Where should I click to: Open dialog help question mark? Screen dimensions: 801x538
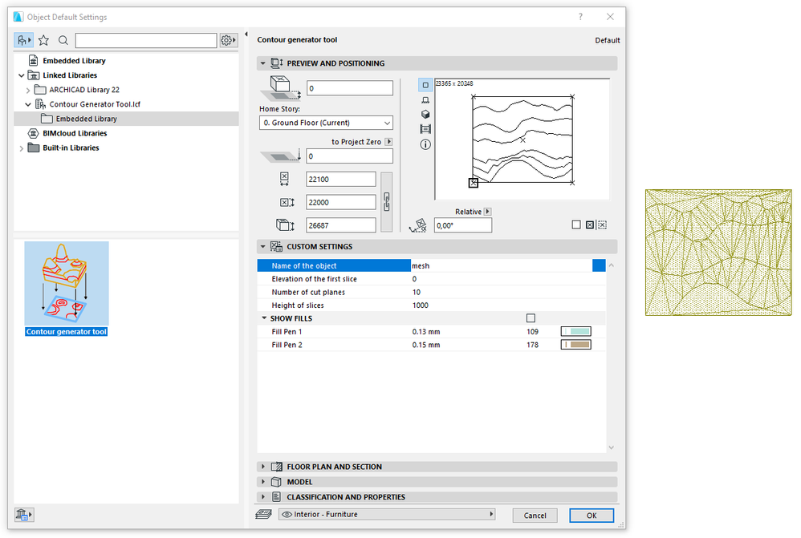coord(580,17)
